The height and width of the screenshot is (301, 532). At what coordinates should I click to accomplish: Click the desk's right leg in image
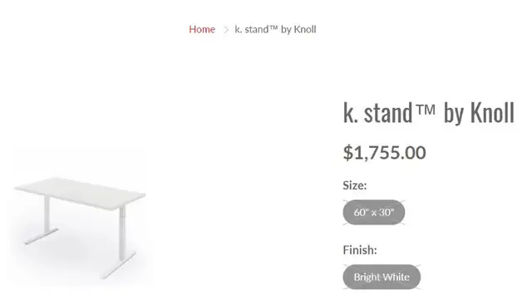click(x=122, y=233)
